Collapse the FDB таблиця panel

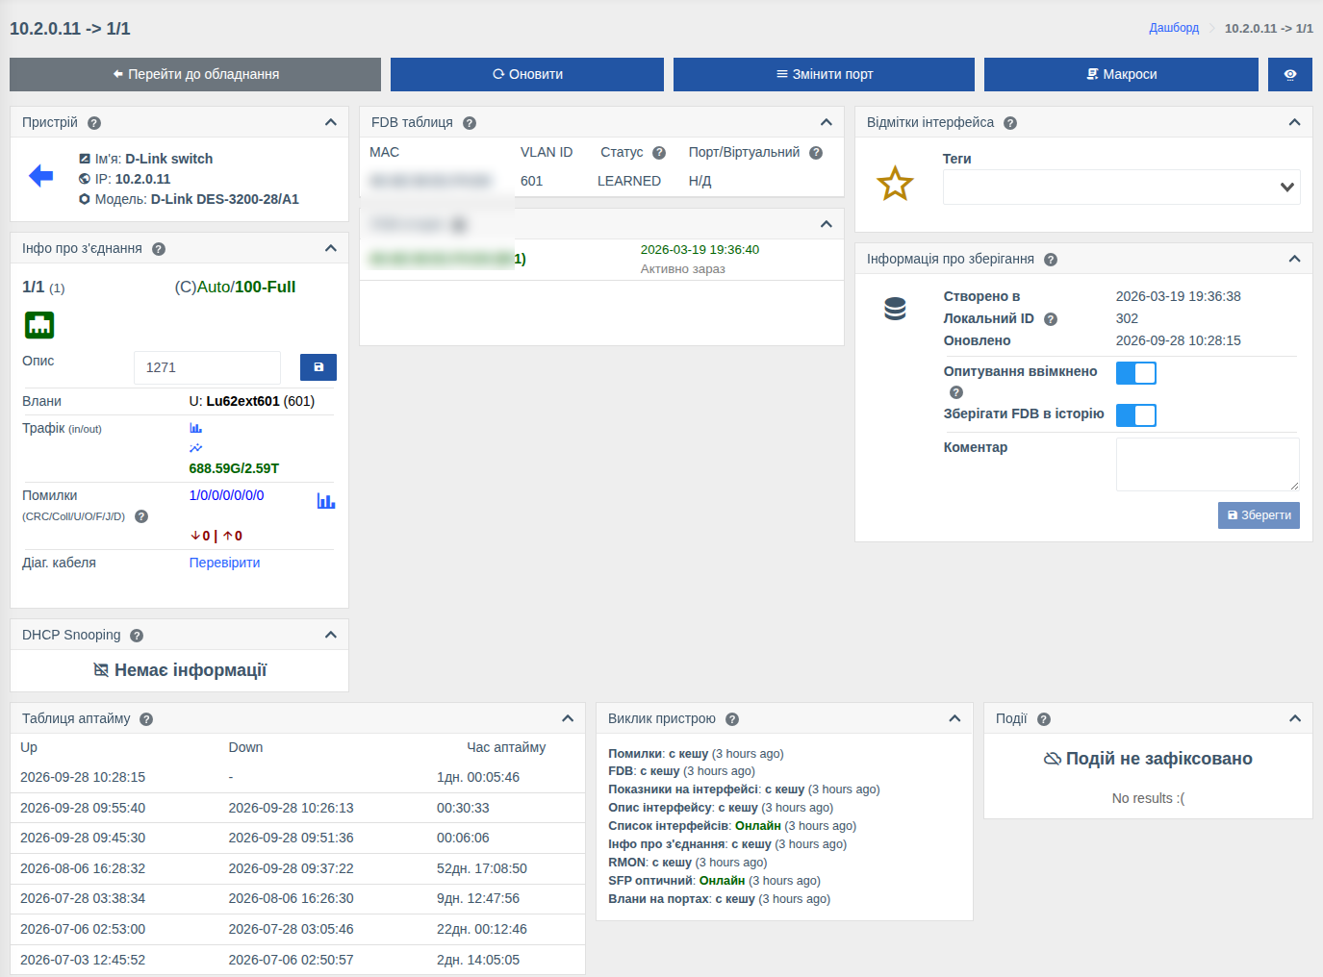tap(826, 122)
